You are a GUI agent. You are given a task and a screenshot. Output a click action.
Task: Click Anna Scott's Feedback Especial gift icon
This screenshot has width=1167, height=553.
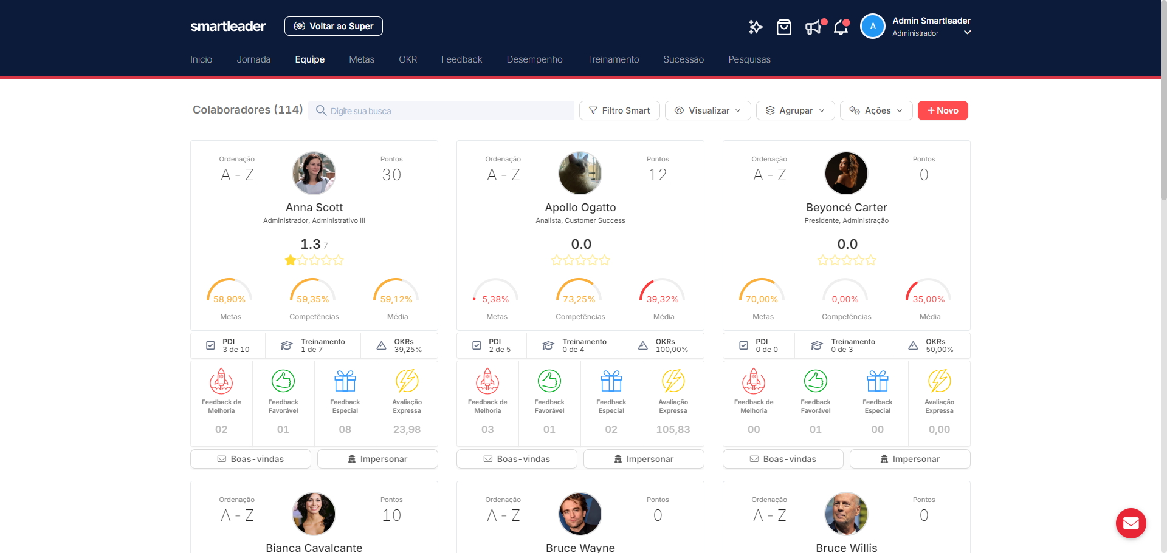pos(345,381)
